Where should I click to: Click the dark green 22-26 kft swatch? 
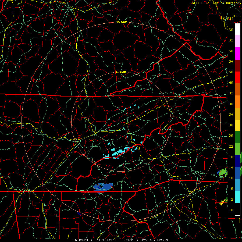coord(237,137)
